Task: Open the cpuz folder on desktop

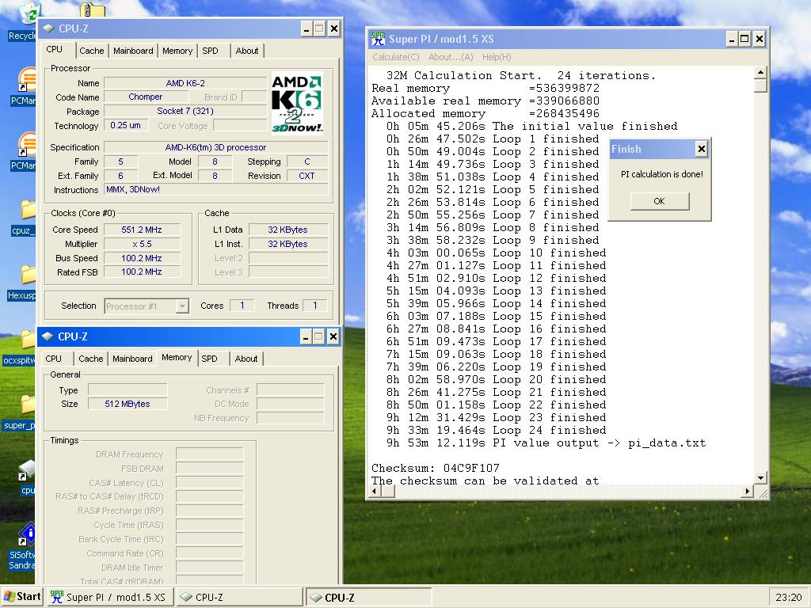Action: tap(29, 211)
